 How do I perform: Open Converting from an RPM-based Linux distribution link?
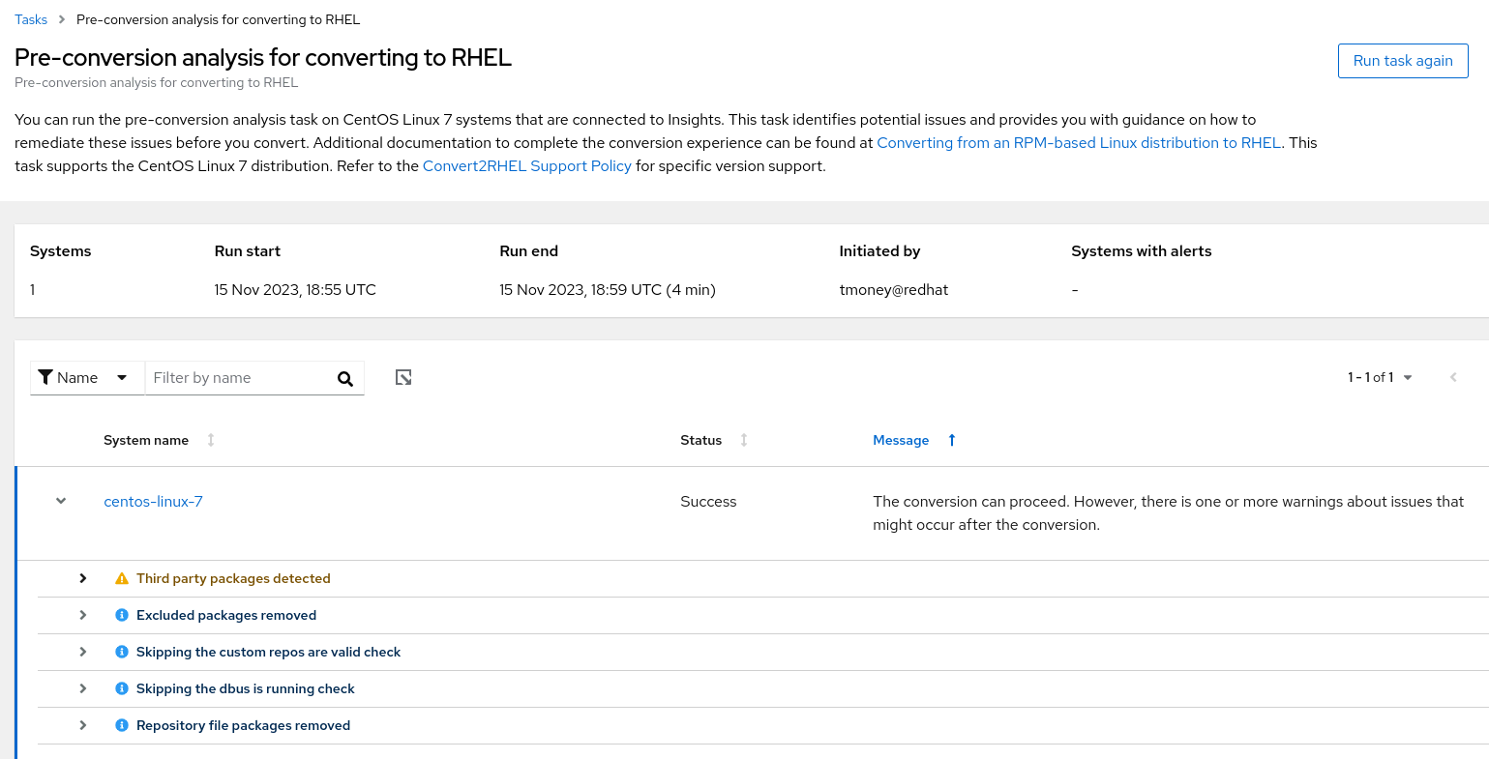[x=1079, y=143]
